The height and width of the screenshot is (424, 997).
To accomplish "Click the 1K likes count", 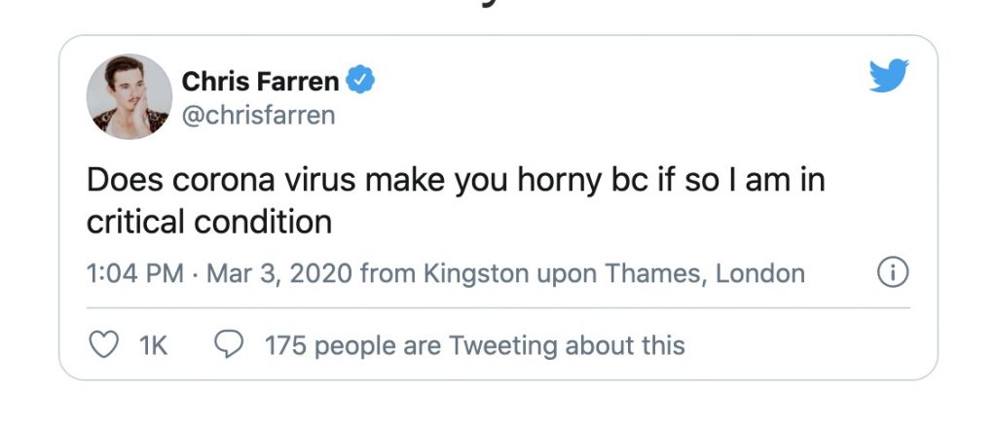I will [154, 345].
